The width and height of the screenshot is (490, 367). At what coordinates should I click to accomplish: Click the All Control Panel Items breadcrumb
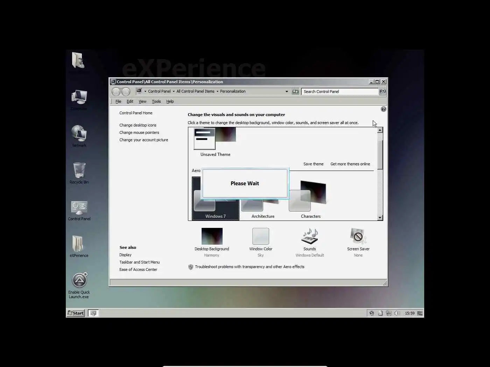pyautogui.click(x=195, y=92)
